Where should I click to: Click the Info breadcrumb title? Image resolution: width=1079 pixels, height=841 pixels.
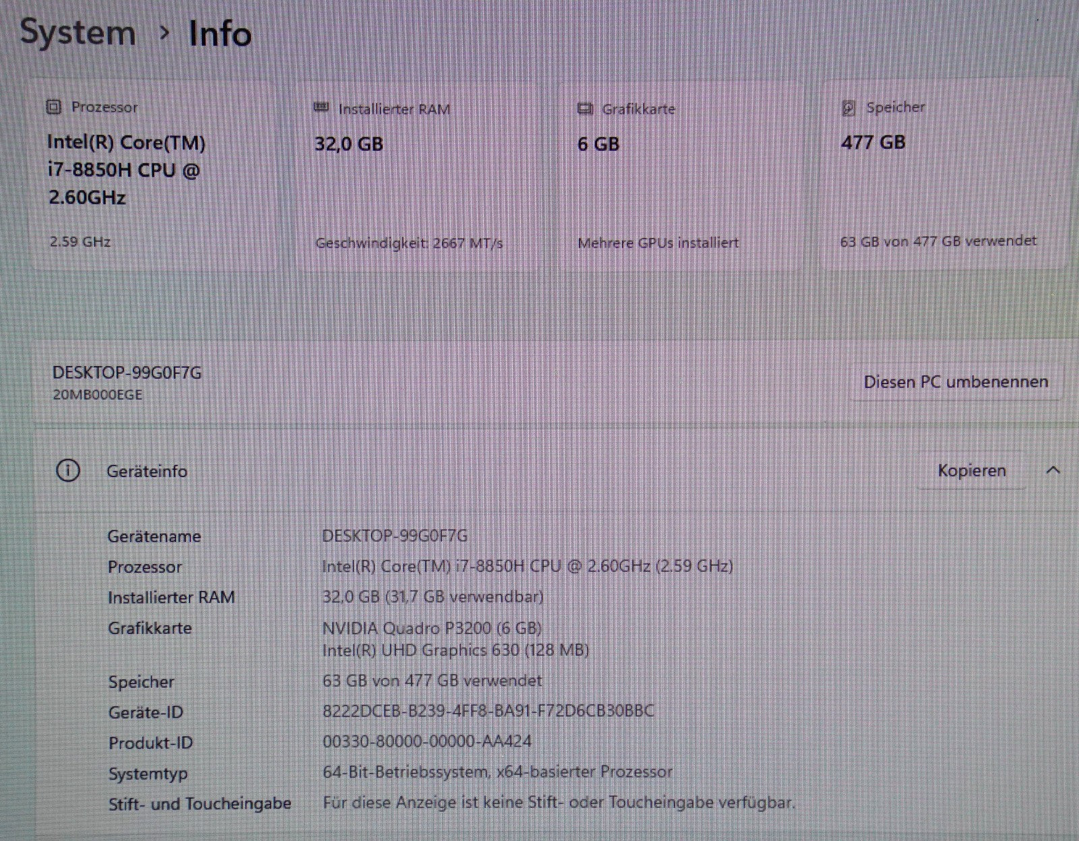[x=220, y=34]
